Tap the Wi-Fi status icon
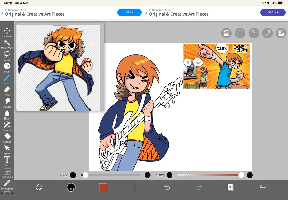Image resolution: width=288 pixels, height=200 pixels. pos(264,3)
